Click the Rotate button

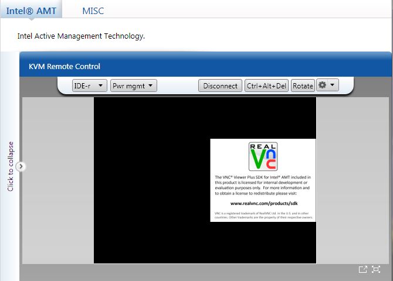303,85
